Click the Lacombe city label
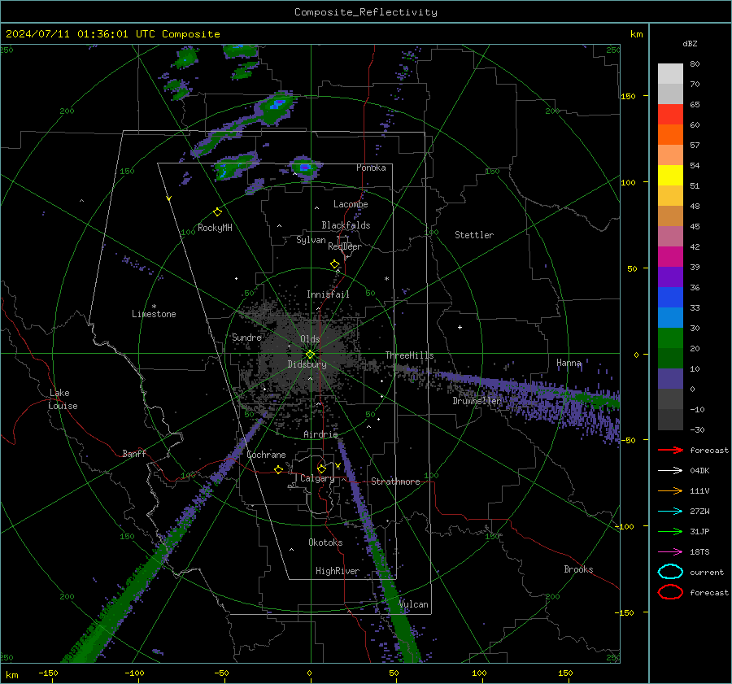Viewport: 732px width, 684px height. (x=351, y=204)
